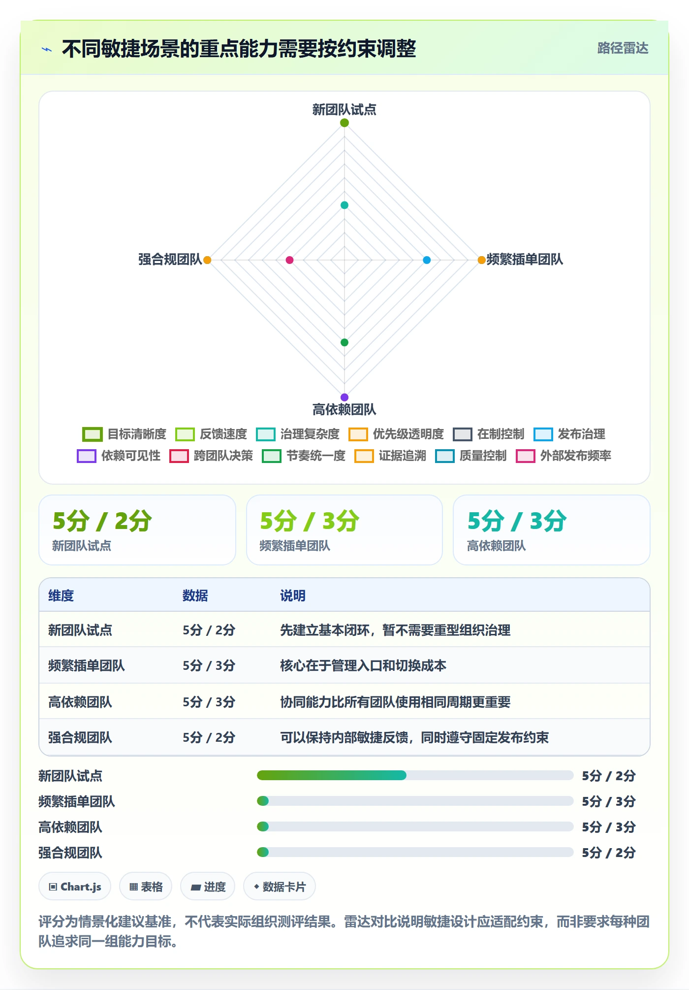The image size is (689, 990).
Task: Open the 新团队试点 5分 / 2分 data card
Action: point(137,530)
